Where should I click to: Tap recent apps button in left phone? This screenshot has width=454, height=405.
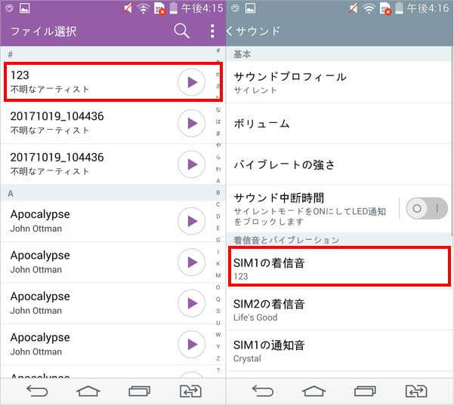[139, 391]
